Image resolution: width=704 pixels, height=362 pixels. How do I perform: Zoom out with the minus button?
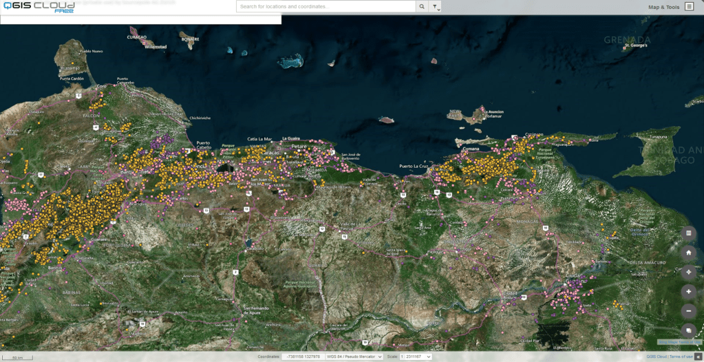click(x=689, y=311)
